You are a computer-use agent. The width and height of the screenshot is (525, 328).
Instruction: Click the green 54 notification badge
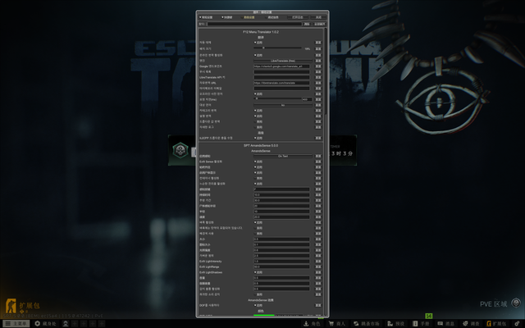tap(429, 316)
